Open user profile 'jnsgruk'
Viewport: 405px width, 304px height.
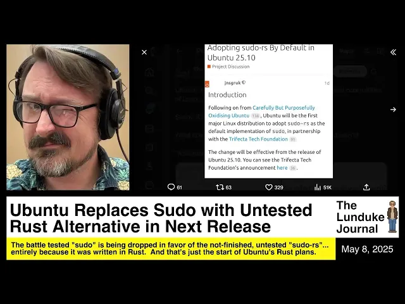coord(232,83)
